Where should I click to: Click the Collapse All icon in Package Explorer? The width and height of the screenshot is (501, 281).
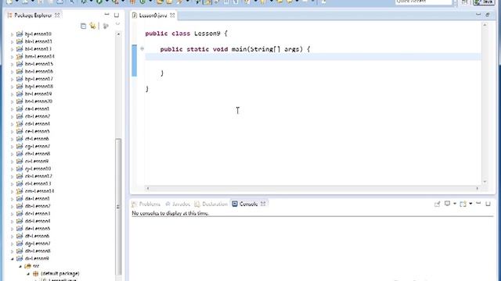(x=84, y=26)
